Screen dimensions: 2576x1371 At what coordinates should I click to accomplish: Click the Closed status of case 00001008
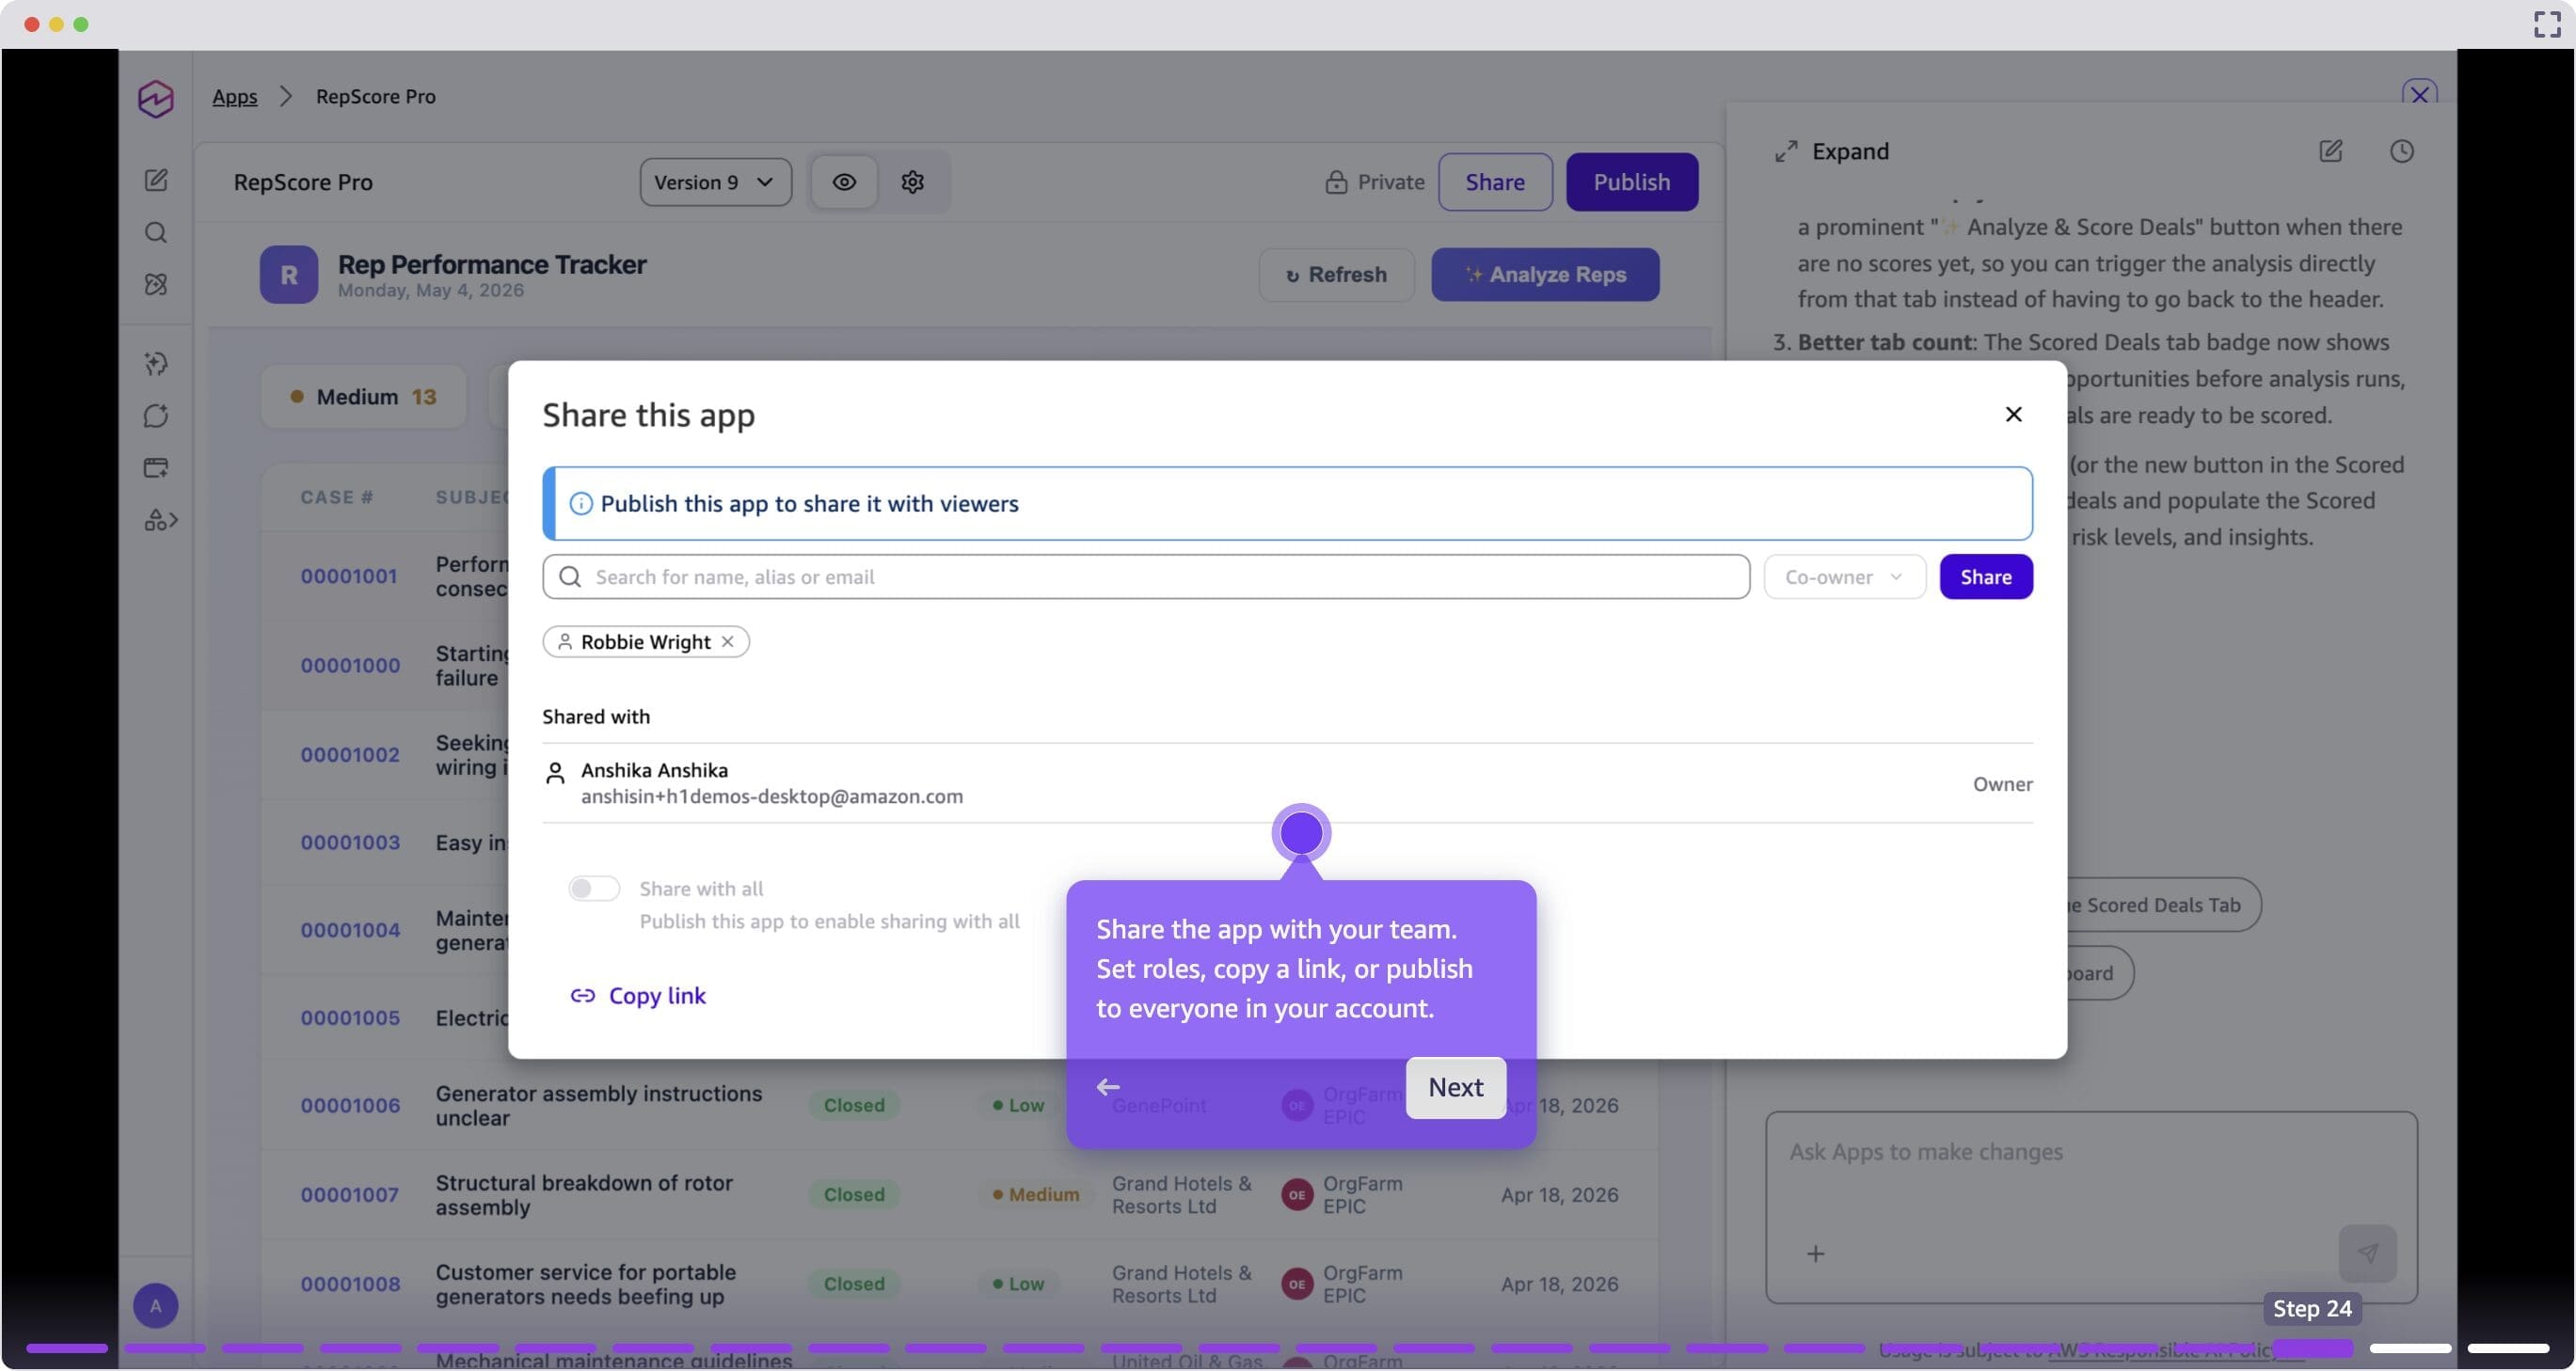coord(854,1284)
